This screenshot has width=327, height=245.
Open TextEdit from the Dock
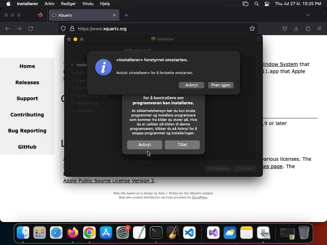[139, 233]
